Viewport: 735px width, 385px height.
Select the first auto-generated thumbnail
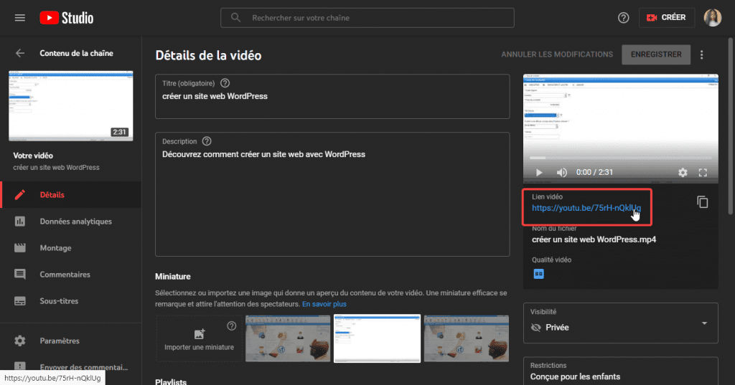pos(288,338)
